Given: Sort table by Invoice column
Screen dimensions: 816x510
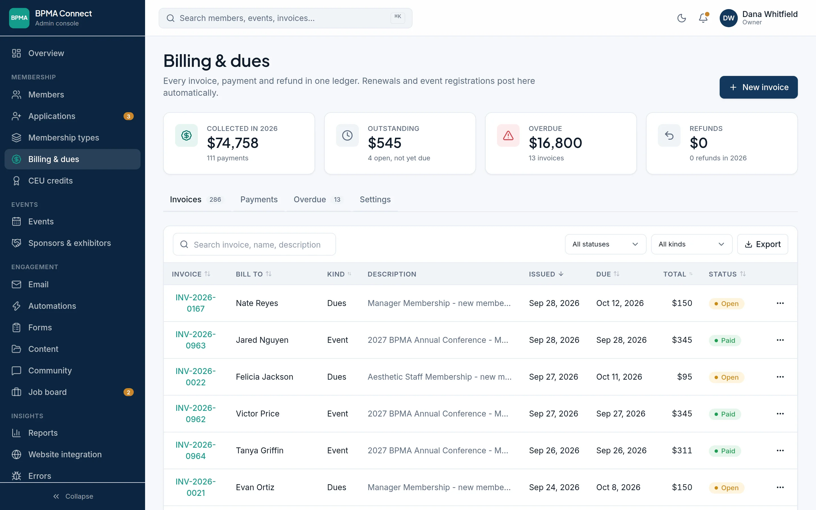Looking at the screenshot, I should point(191,274).
